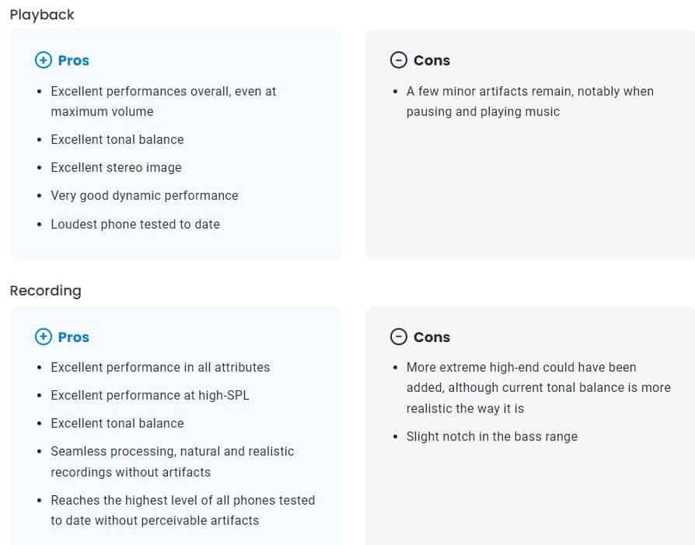Click the Playback Pros heading text

click(x=74, y=61)
